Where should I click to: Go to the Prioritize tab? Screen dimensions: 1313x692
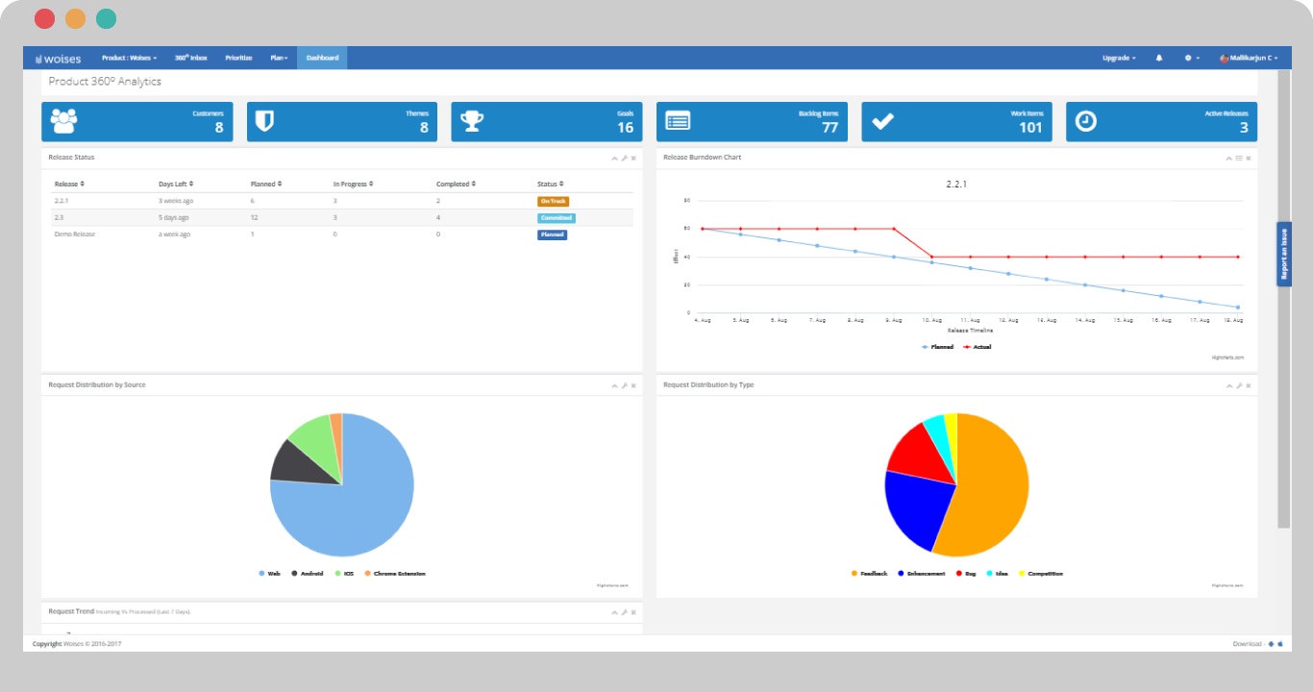click(238, 58)
